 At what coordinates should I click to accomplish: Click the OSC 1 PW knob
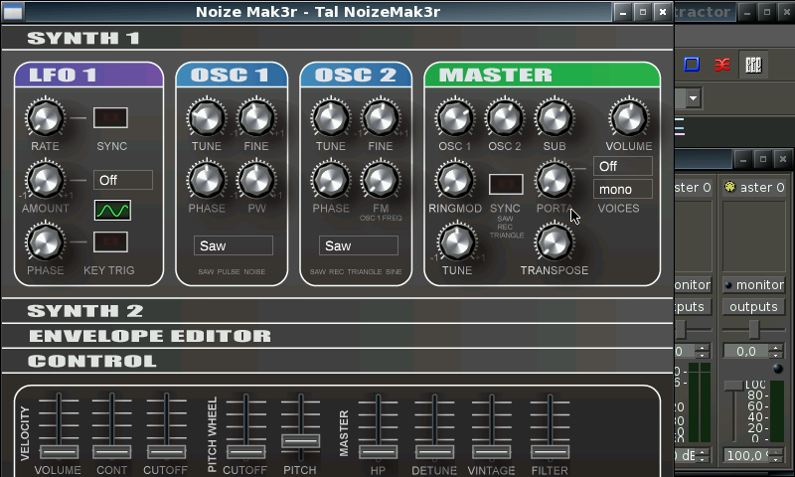pyautogui.click(x=256, y=180)
